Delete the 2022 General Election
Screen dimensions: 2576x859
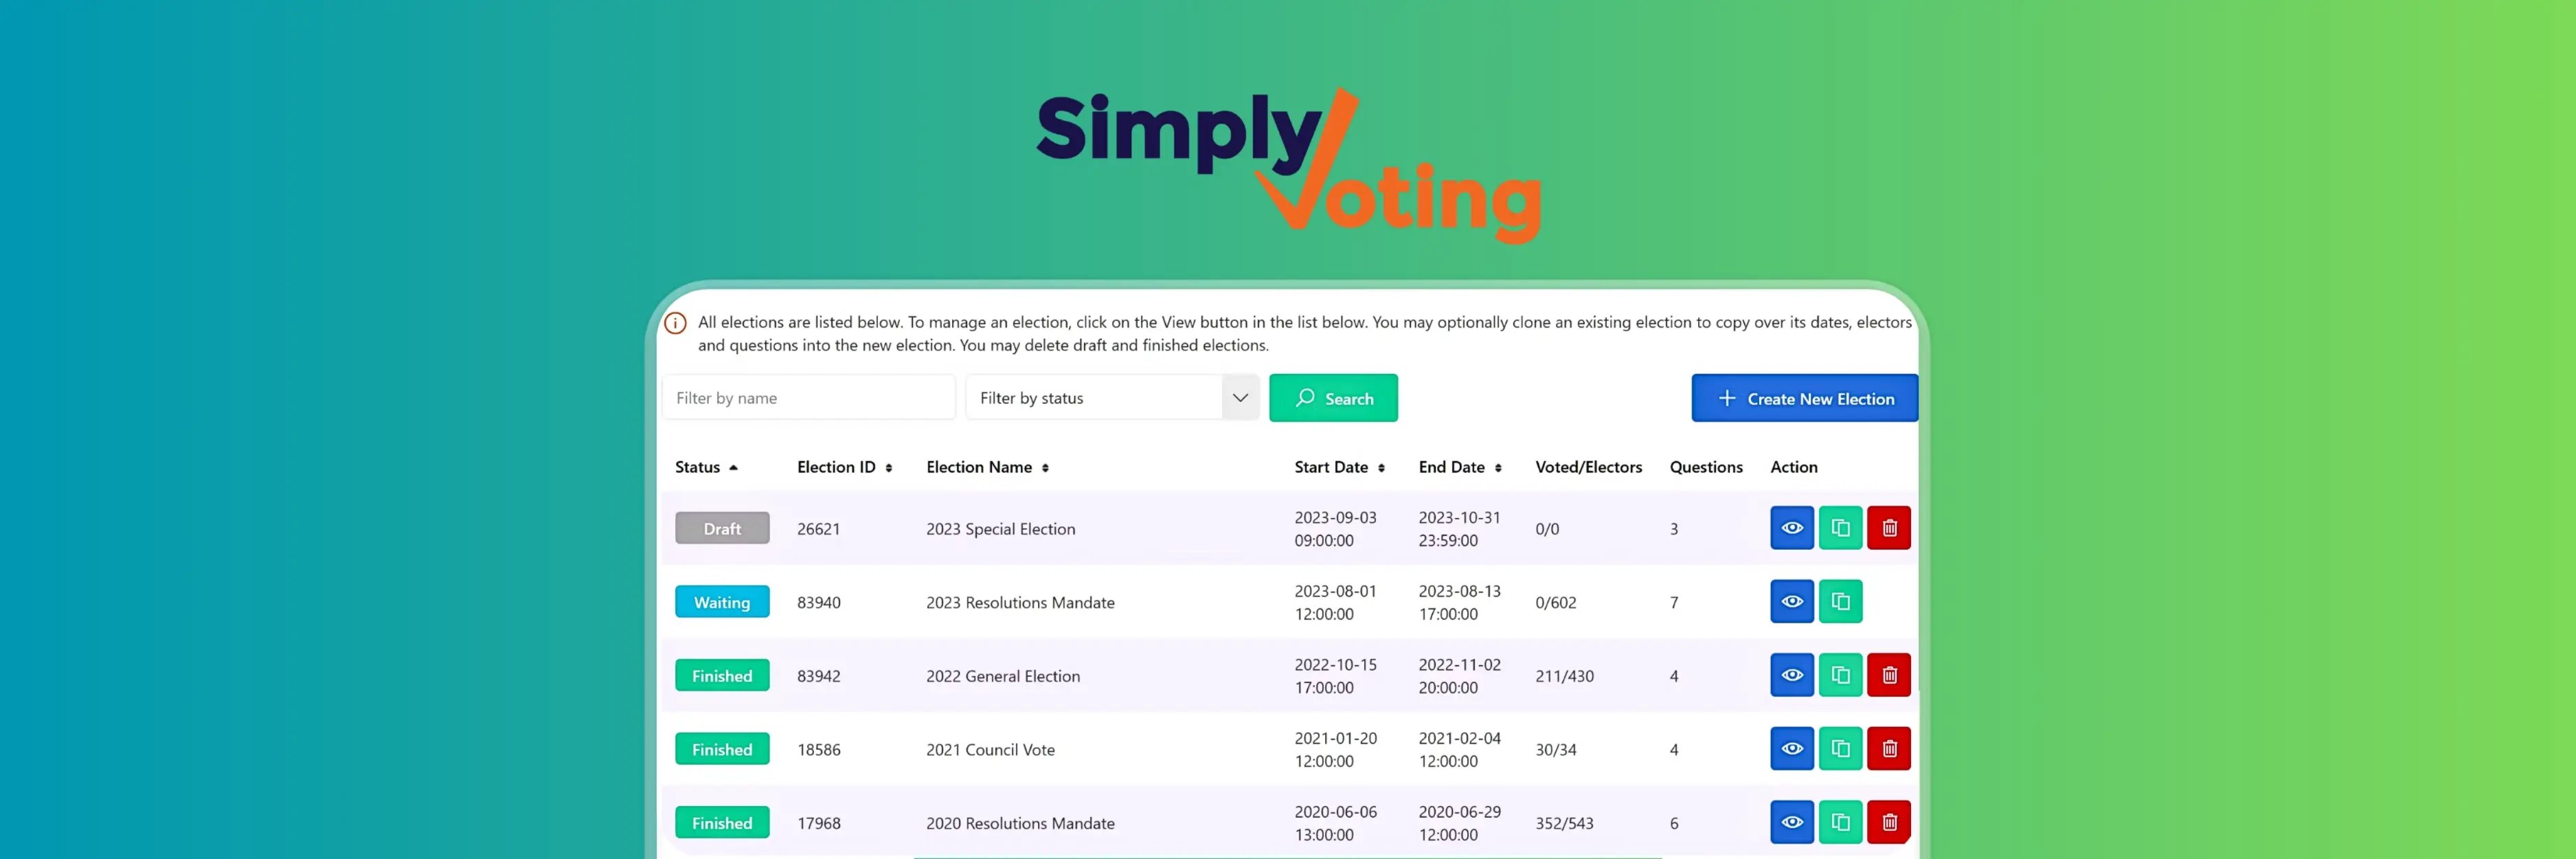[1889, 674]
